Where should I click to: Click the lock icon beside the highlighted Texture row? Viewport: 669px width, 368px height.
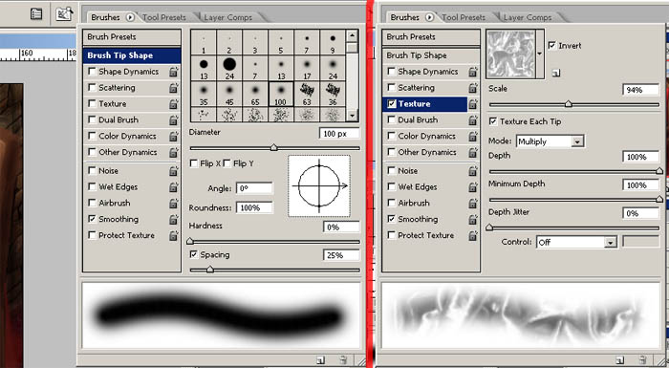(473, 104)
